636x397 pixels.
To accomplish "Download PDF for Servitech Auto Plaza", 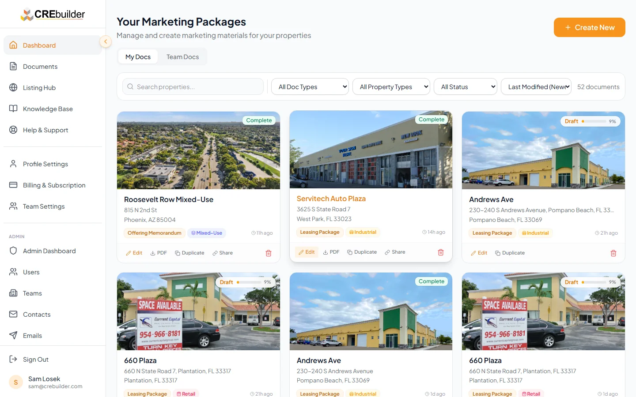I will (x=331, y=252).
